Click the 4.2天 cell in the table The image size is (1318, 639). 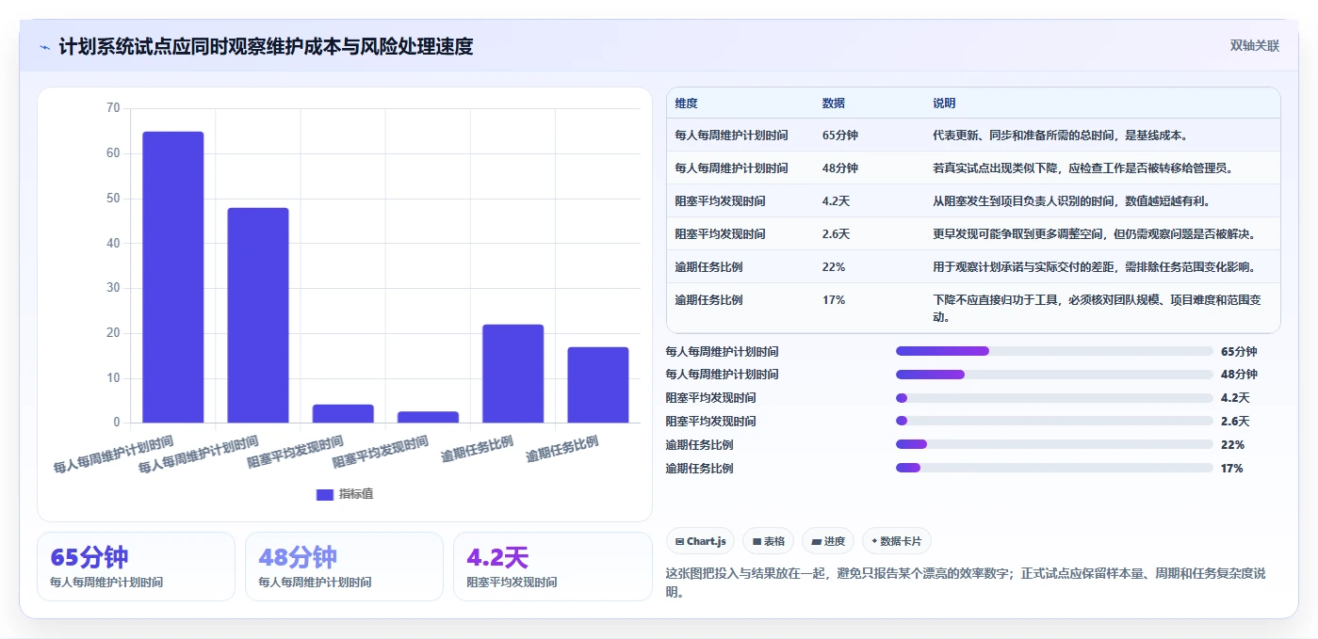836,201
